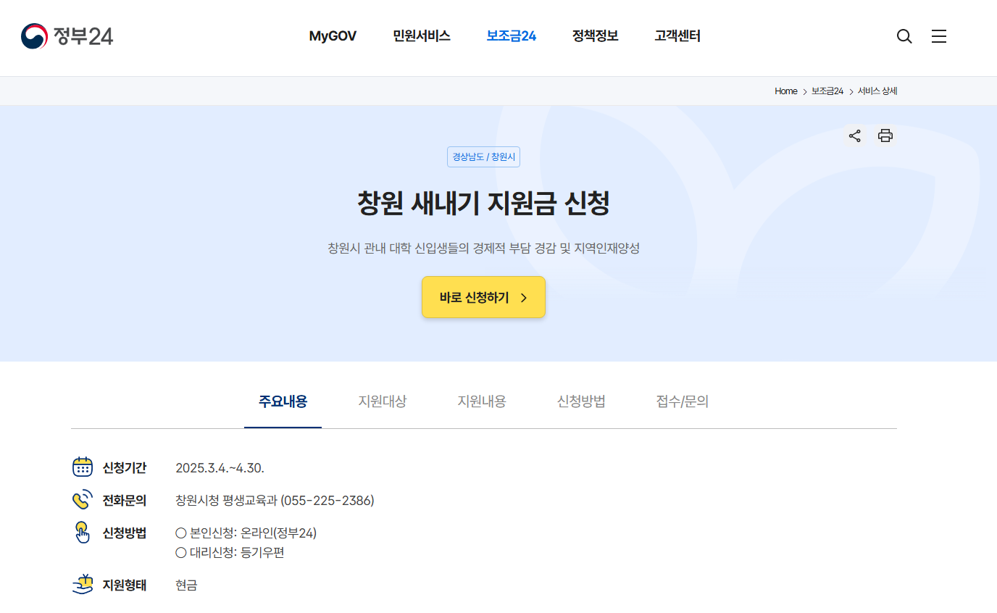Click the print icon next to share
This screenshot has height=613, width=997.
pos(885,135)
